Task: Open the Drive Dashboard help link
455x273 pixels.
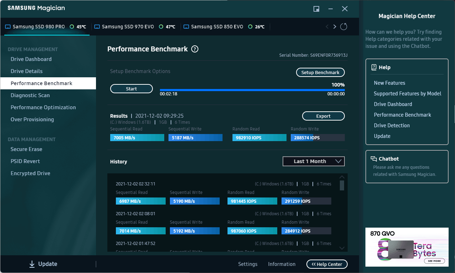Action: point(393,104)
